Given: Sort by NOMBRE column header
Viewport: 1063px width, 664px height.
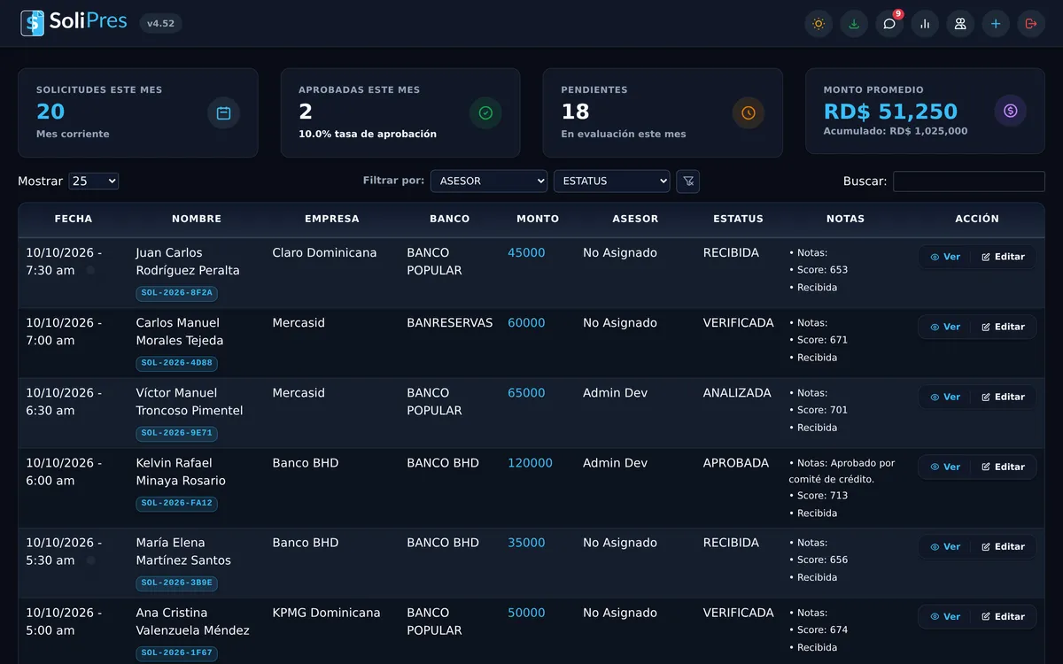Looking at the screenshot, I should pyautogui.click(x=197, y=219).
